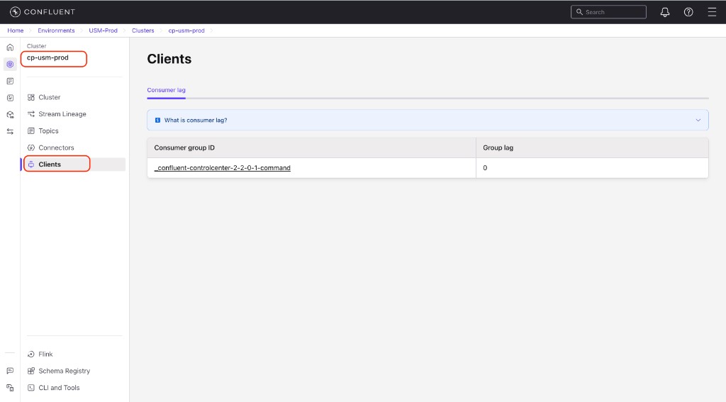The height and width of the screenshot is (402, 726).
Task: Click into the Search field
Action: click(x=613, y=12)
